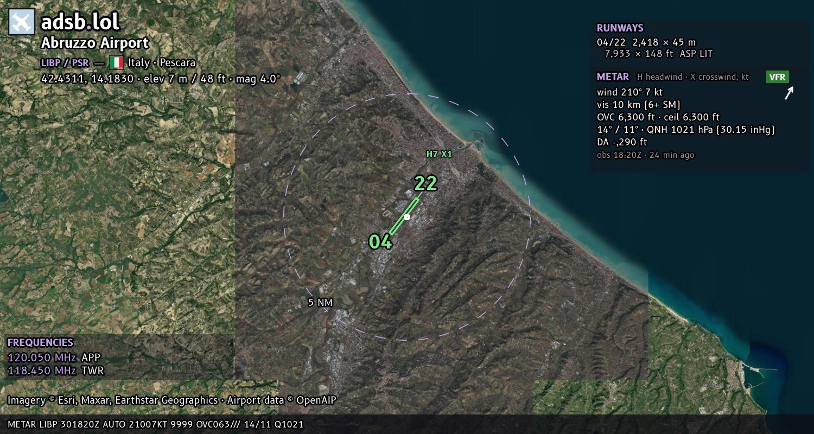The width and height of the screenshot is (814, 434).
Task: Click the wind direction arrow icon
Action: coord(789,93)
